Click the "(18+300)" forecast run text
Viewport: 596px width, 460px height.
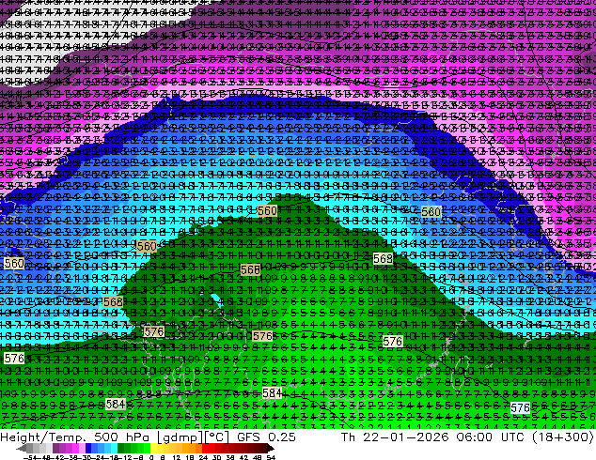(564, 437)
